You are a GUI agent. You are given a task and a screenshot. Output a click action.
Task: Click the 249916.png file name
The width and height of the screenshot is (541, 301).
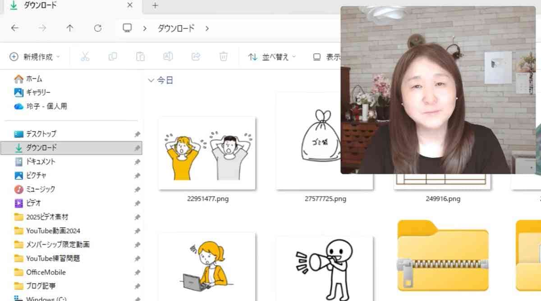[443, 198]
